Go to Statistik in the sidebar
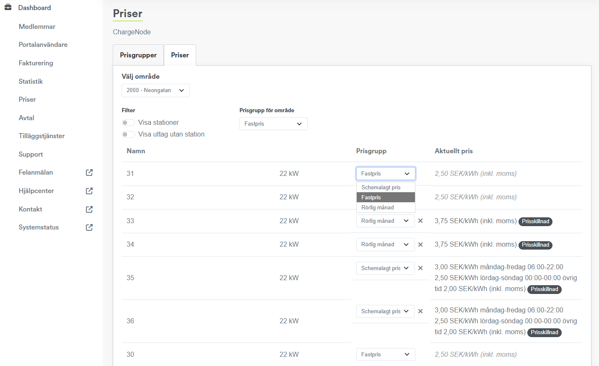 tap(31, 82)
